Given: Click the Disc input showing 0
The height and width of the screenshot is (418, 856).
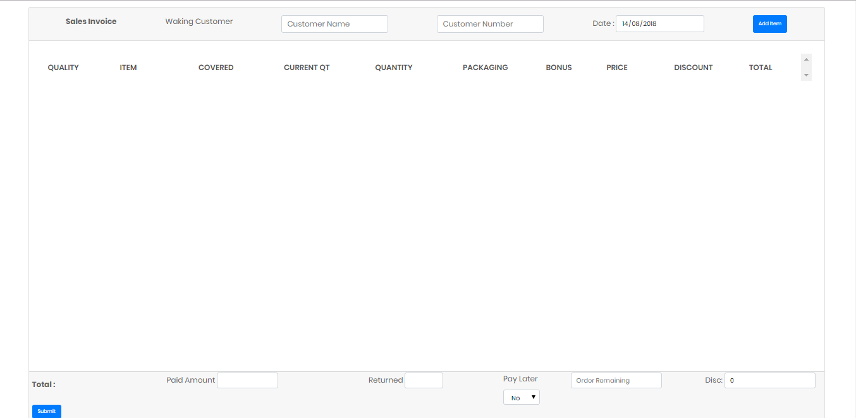Looking at the screenshot, I should [x=769, y=381].
